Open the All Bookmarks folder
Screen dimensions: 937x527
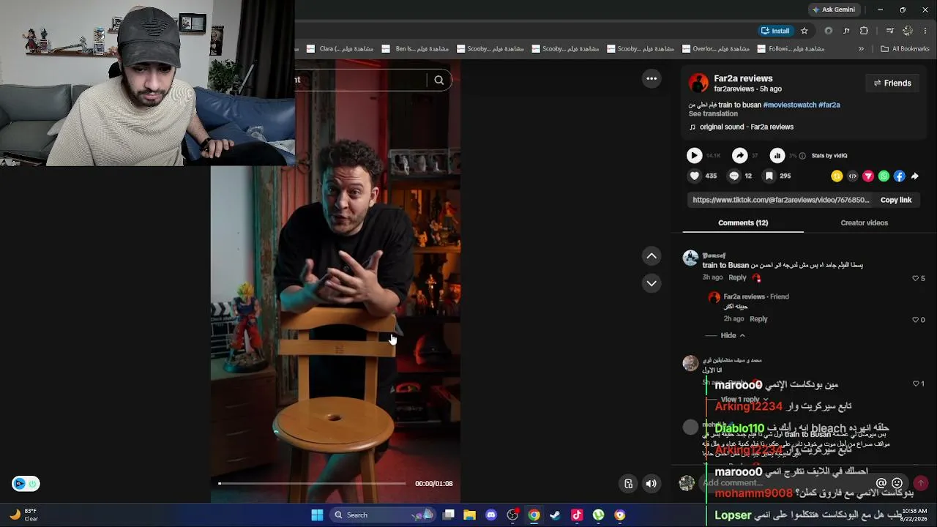point(905,49)
